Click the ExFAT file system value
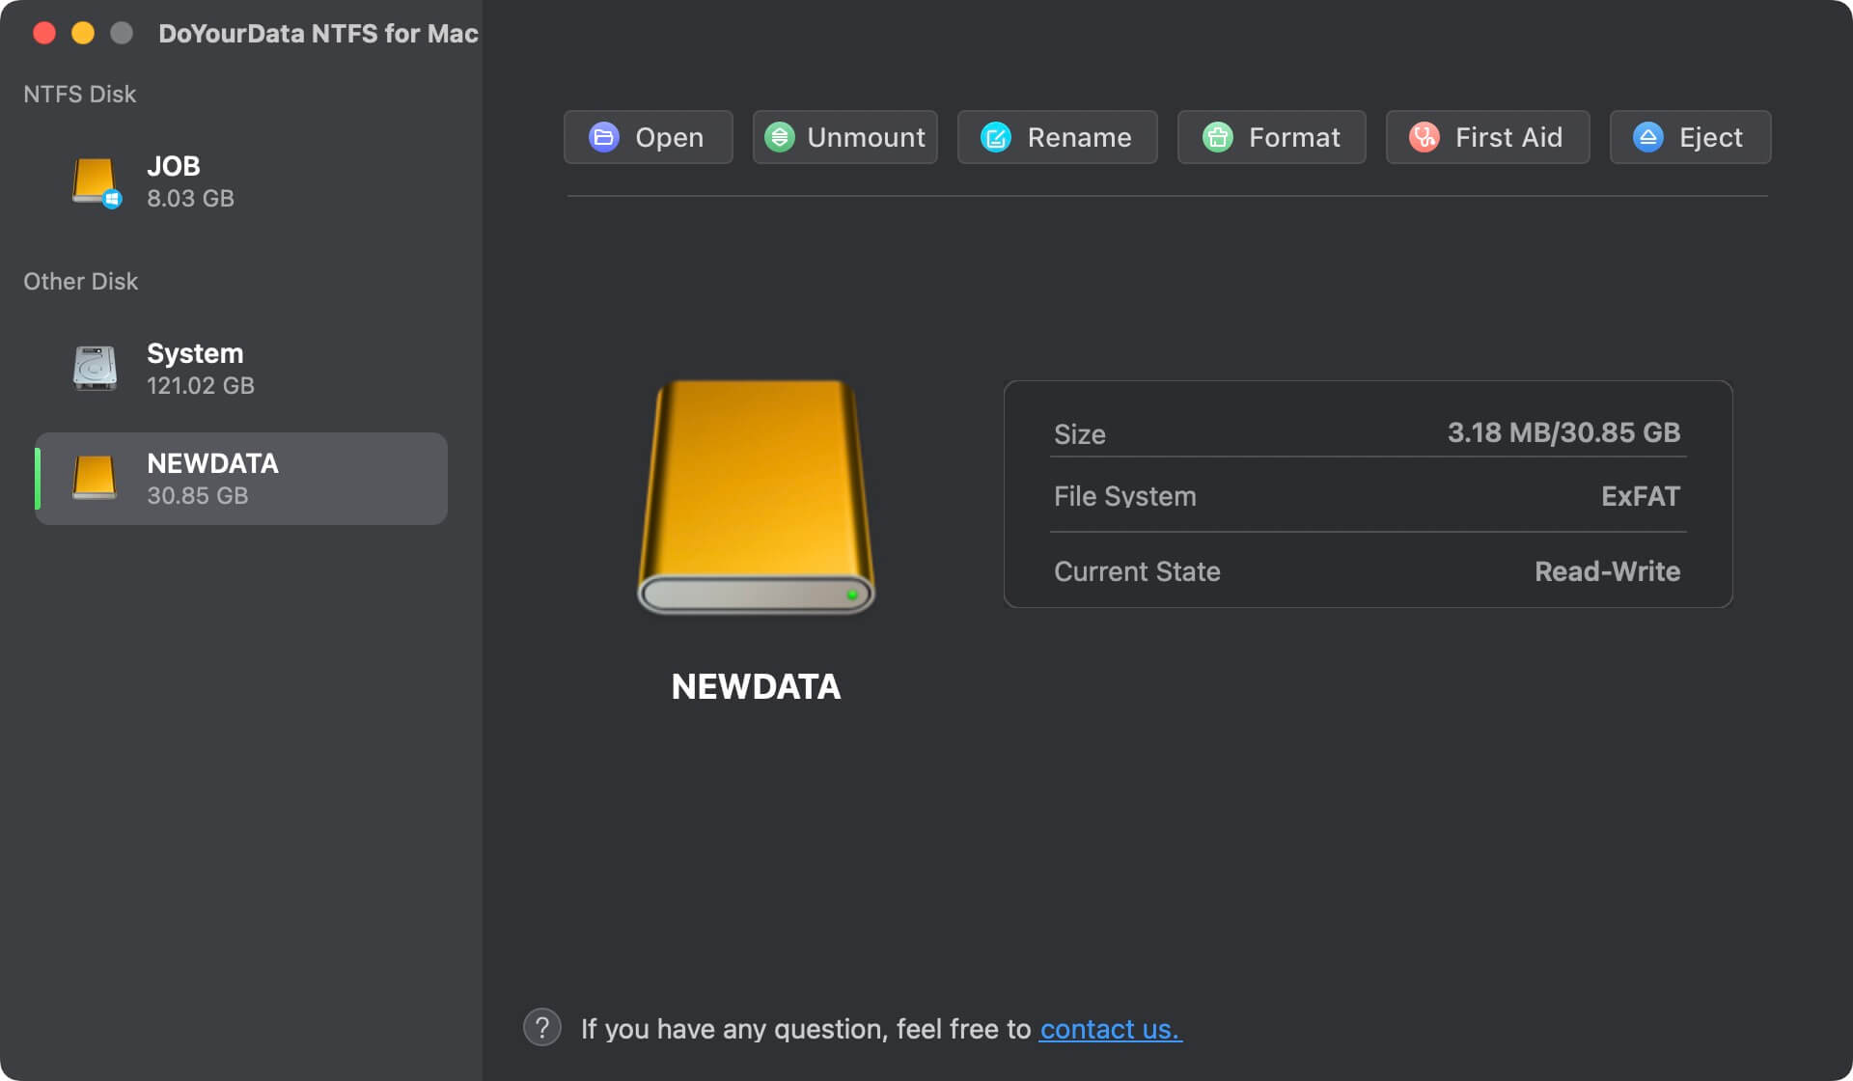 pos(1641,496)
